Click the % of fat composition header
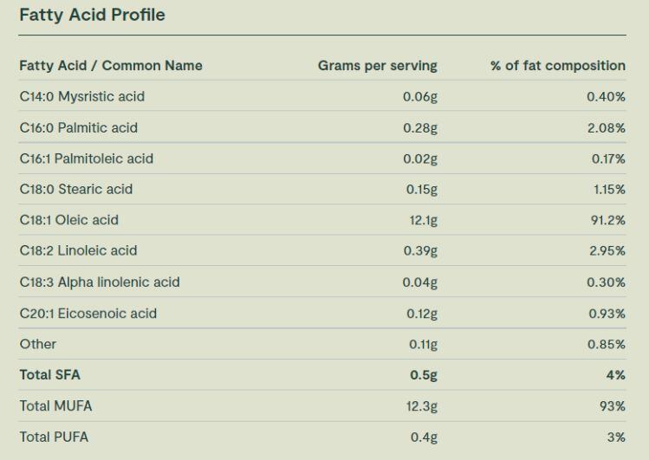This screenshot has width=649, height=460. pos(557,66)
